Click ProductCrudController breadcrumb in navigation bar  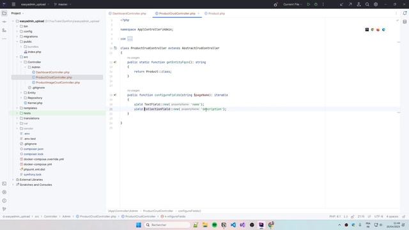[141, 217]
